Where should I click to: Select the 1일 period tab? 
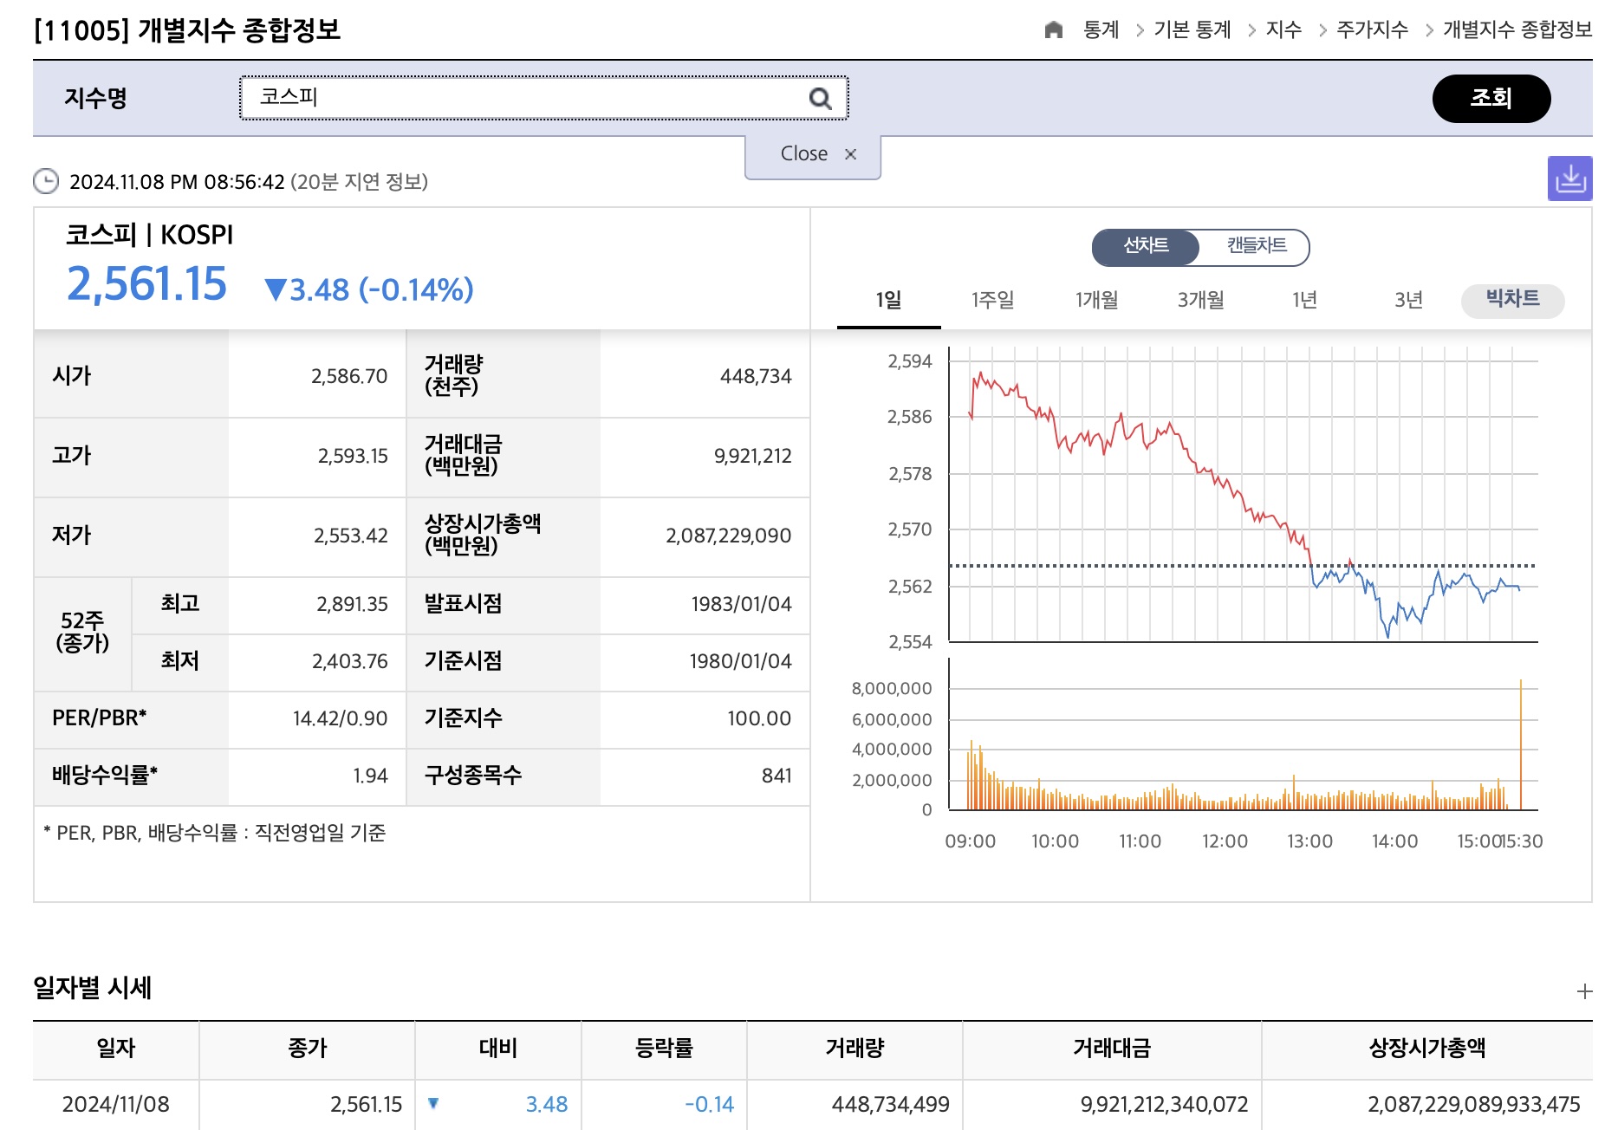tap(888, 301)
